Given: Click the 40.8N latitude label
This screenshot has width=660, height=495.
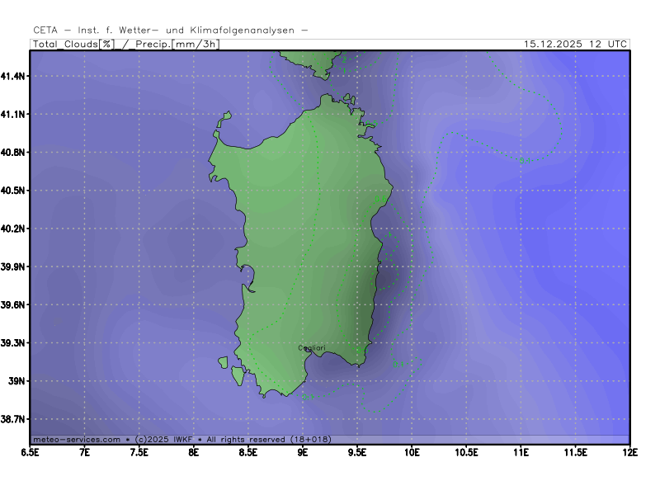Looking at the screenshot, I should 14,153.
